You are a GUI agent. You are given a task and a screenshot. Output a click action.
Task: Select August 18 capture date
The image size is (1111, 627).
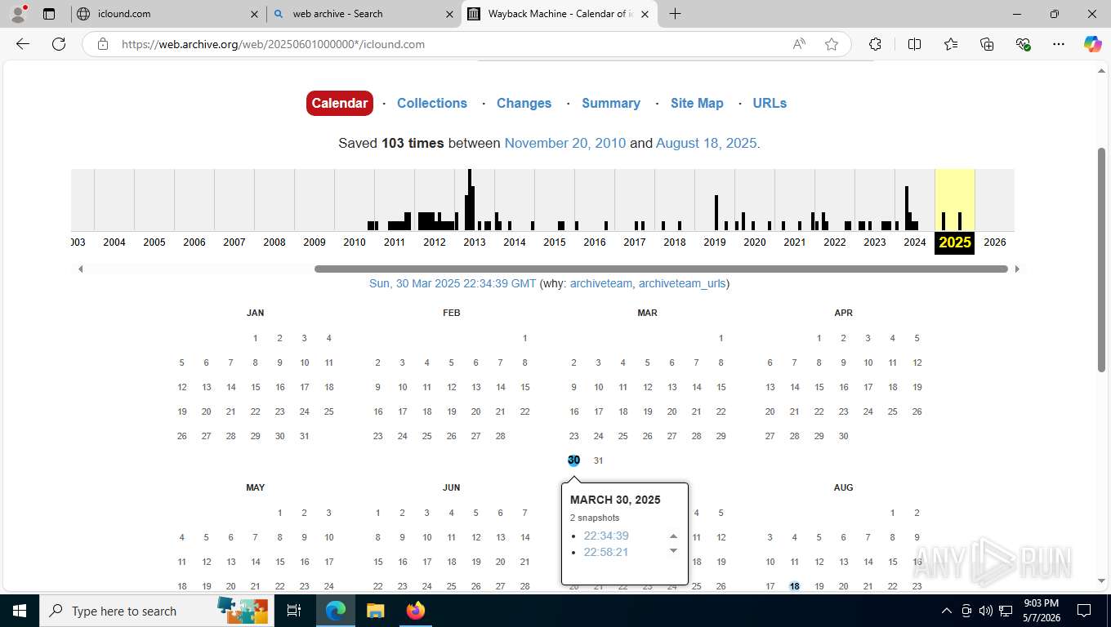pyautogui.click(x=794, y=586)
